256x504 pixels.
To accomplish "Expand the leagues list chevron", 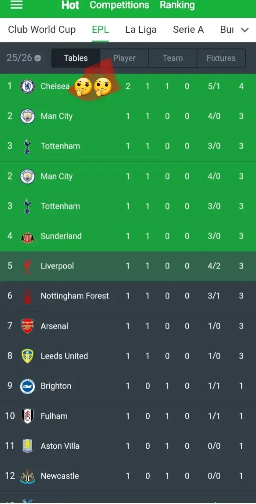I will pyautogui.click(x=245, y=30).
